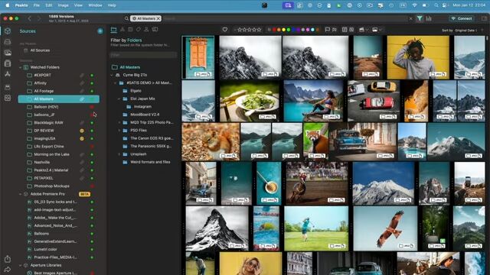The width and height of the screenshot is (490, 275).
Task: Open the Image menu
Action: pyautogui.click(x=63, y=5)
